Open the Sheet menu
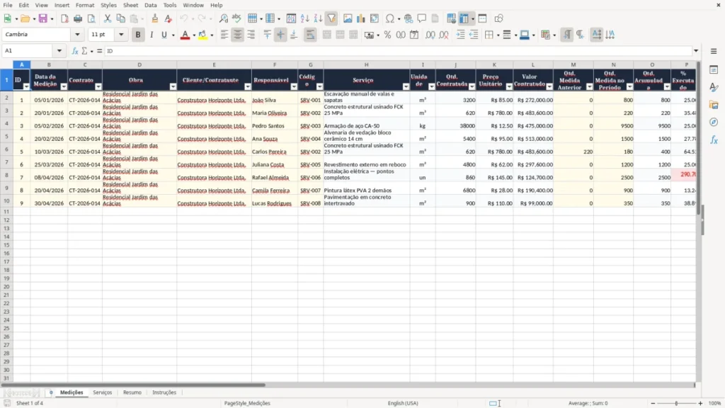 point(130,5)
